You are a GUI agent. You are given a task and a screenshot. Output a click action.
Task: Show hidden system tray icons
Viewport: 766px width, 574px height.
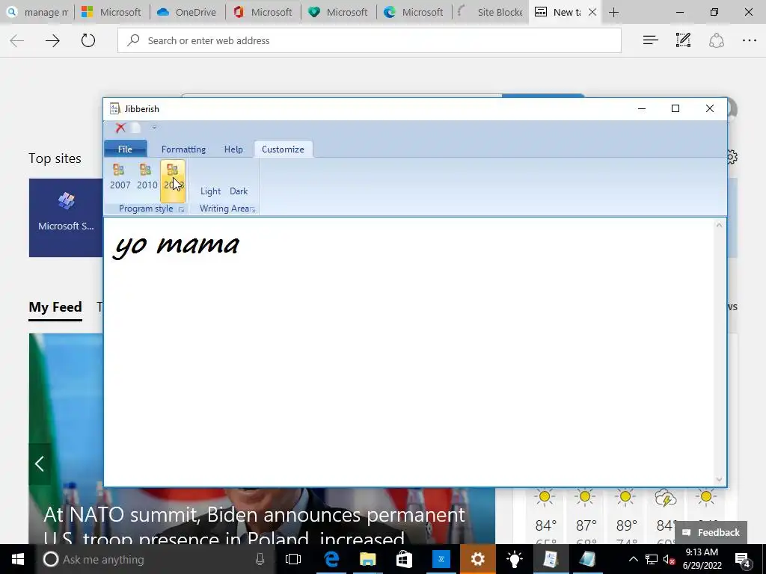tap(633, 559)
